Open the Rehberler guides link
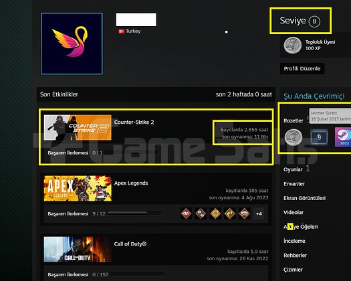The image size is (351, 281). (295, 255)
